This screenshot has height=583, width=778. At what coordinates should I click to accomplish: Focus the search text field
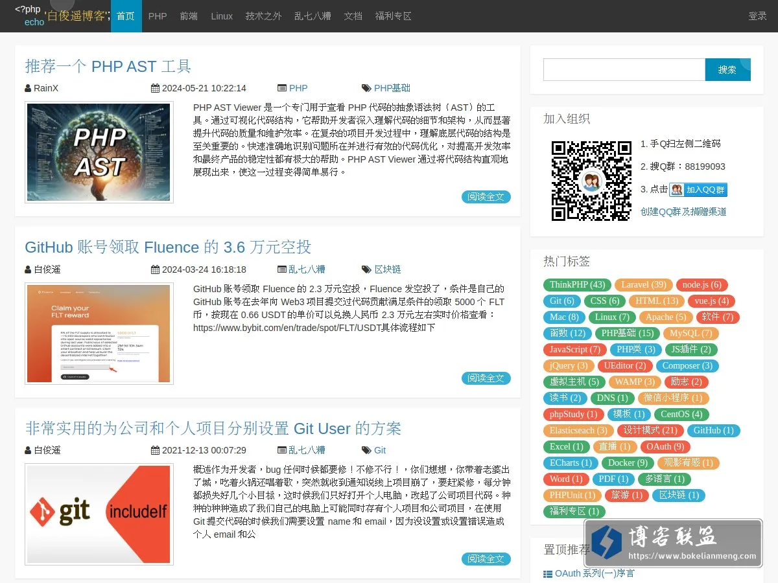[x=624, y=69]
